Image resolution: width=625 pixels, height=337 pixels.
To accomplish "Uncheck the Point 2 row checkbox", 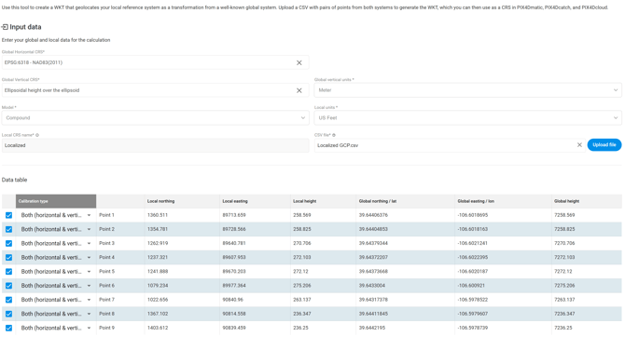I will (x=8, y=229).
